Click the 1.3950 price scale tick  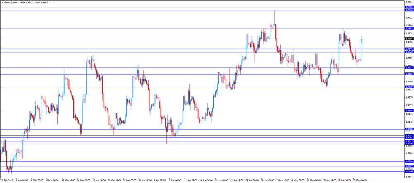409,154
